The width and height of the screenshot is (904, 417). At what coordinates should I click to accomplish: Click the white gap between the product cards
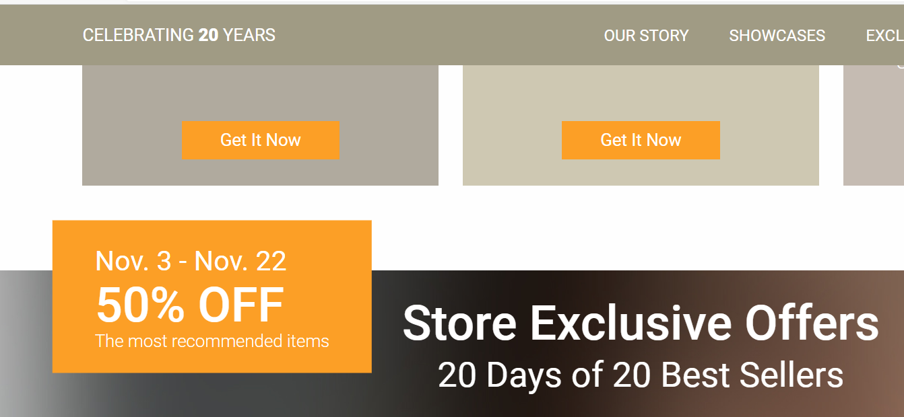point(451,128)
